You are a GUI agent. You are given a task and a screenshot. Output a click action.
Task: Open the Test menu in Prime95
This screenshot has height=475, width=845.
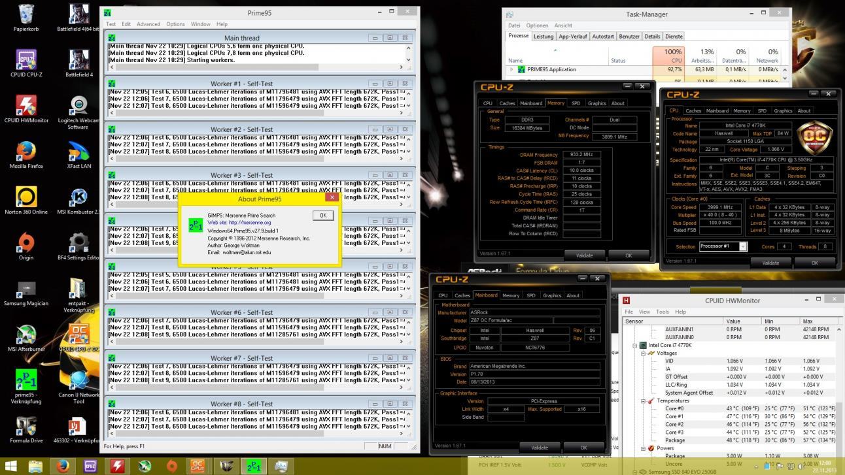111,24
